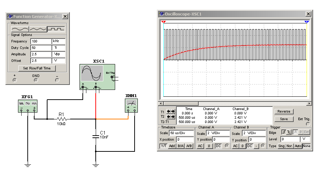The height and width of the screenshot is (173, 321).
Task: Toggle Channel A DC coupling
Action: tap(218, 146)
